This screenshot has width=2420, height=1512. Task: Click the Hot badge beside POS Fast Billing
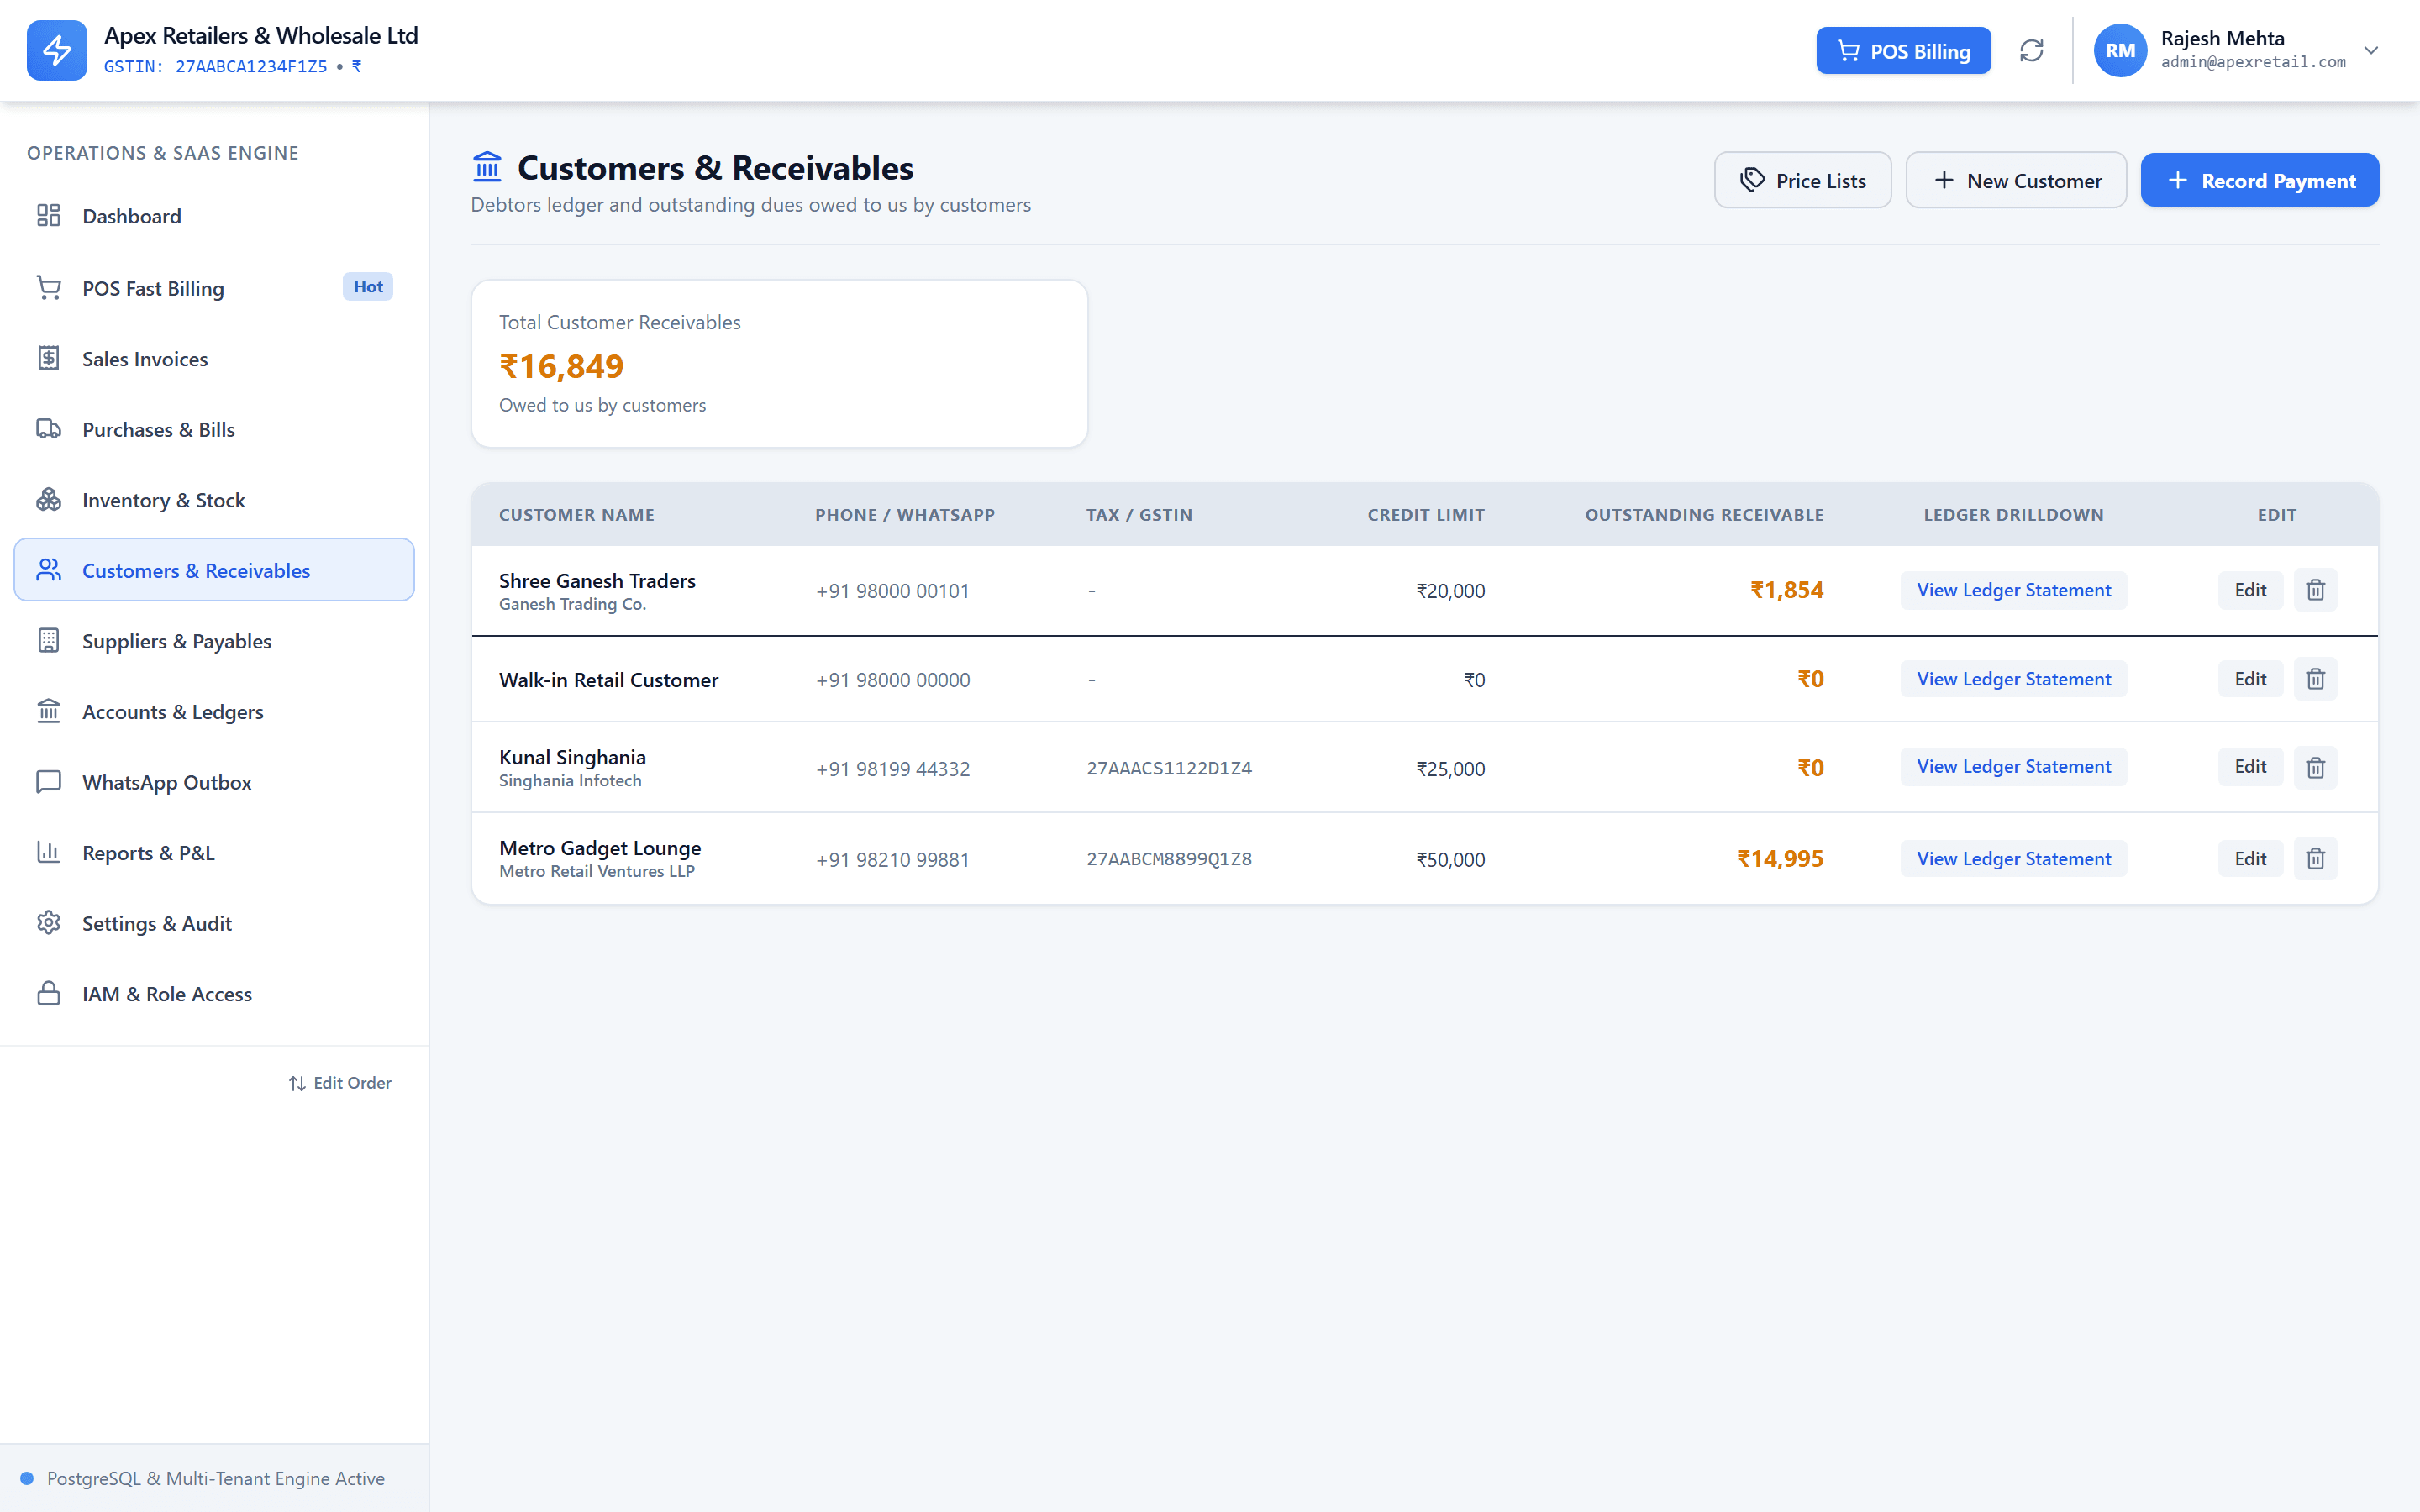(x=368, y=287)
